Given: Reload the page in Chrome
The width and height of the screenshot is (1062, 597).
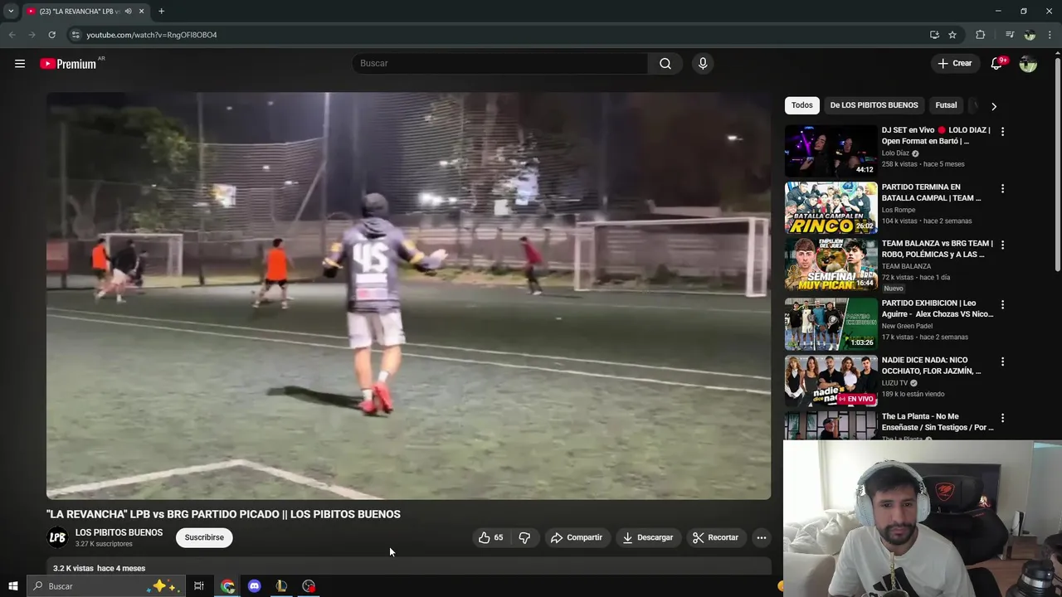Looking at the screenshot, I should pyautogui.click(x=51, y=35).
